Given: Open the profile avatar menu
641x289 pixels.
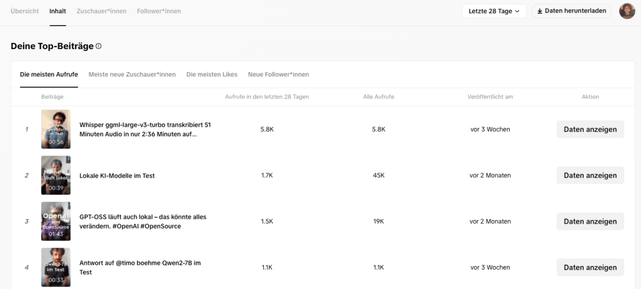Looking at the screenshot, I should (627, 11).
